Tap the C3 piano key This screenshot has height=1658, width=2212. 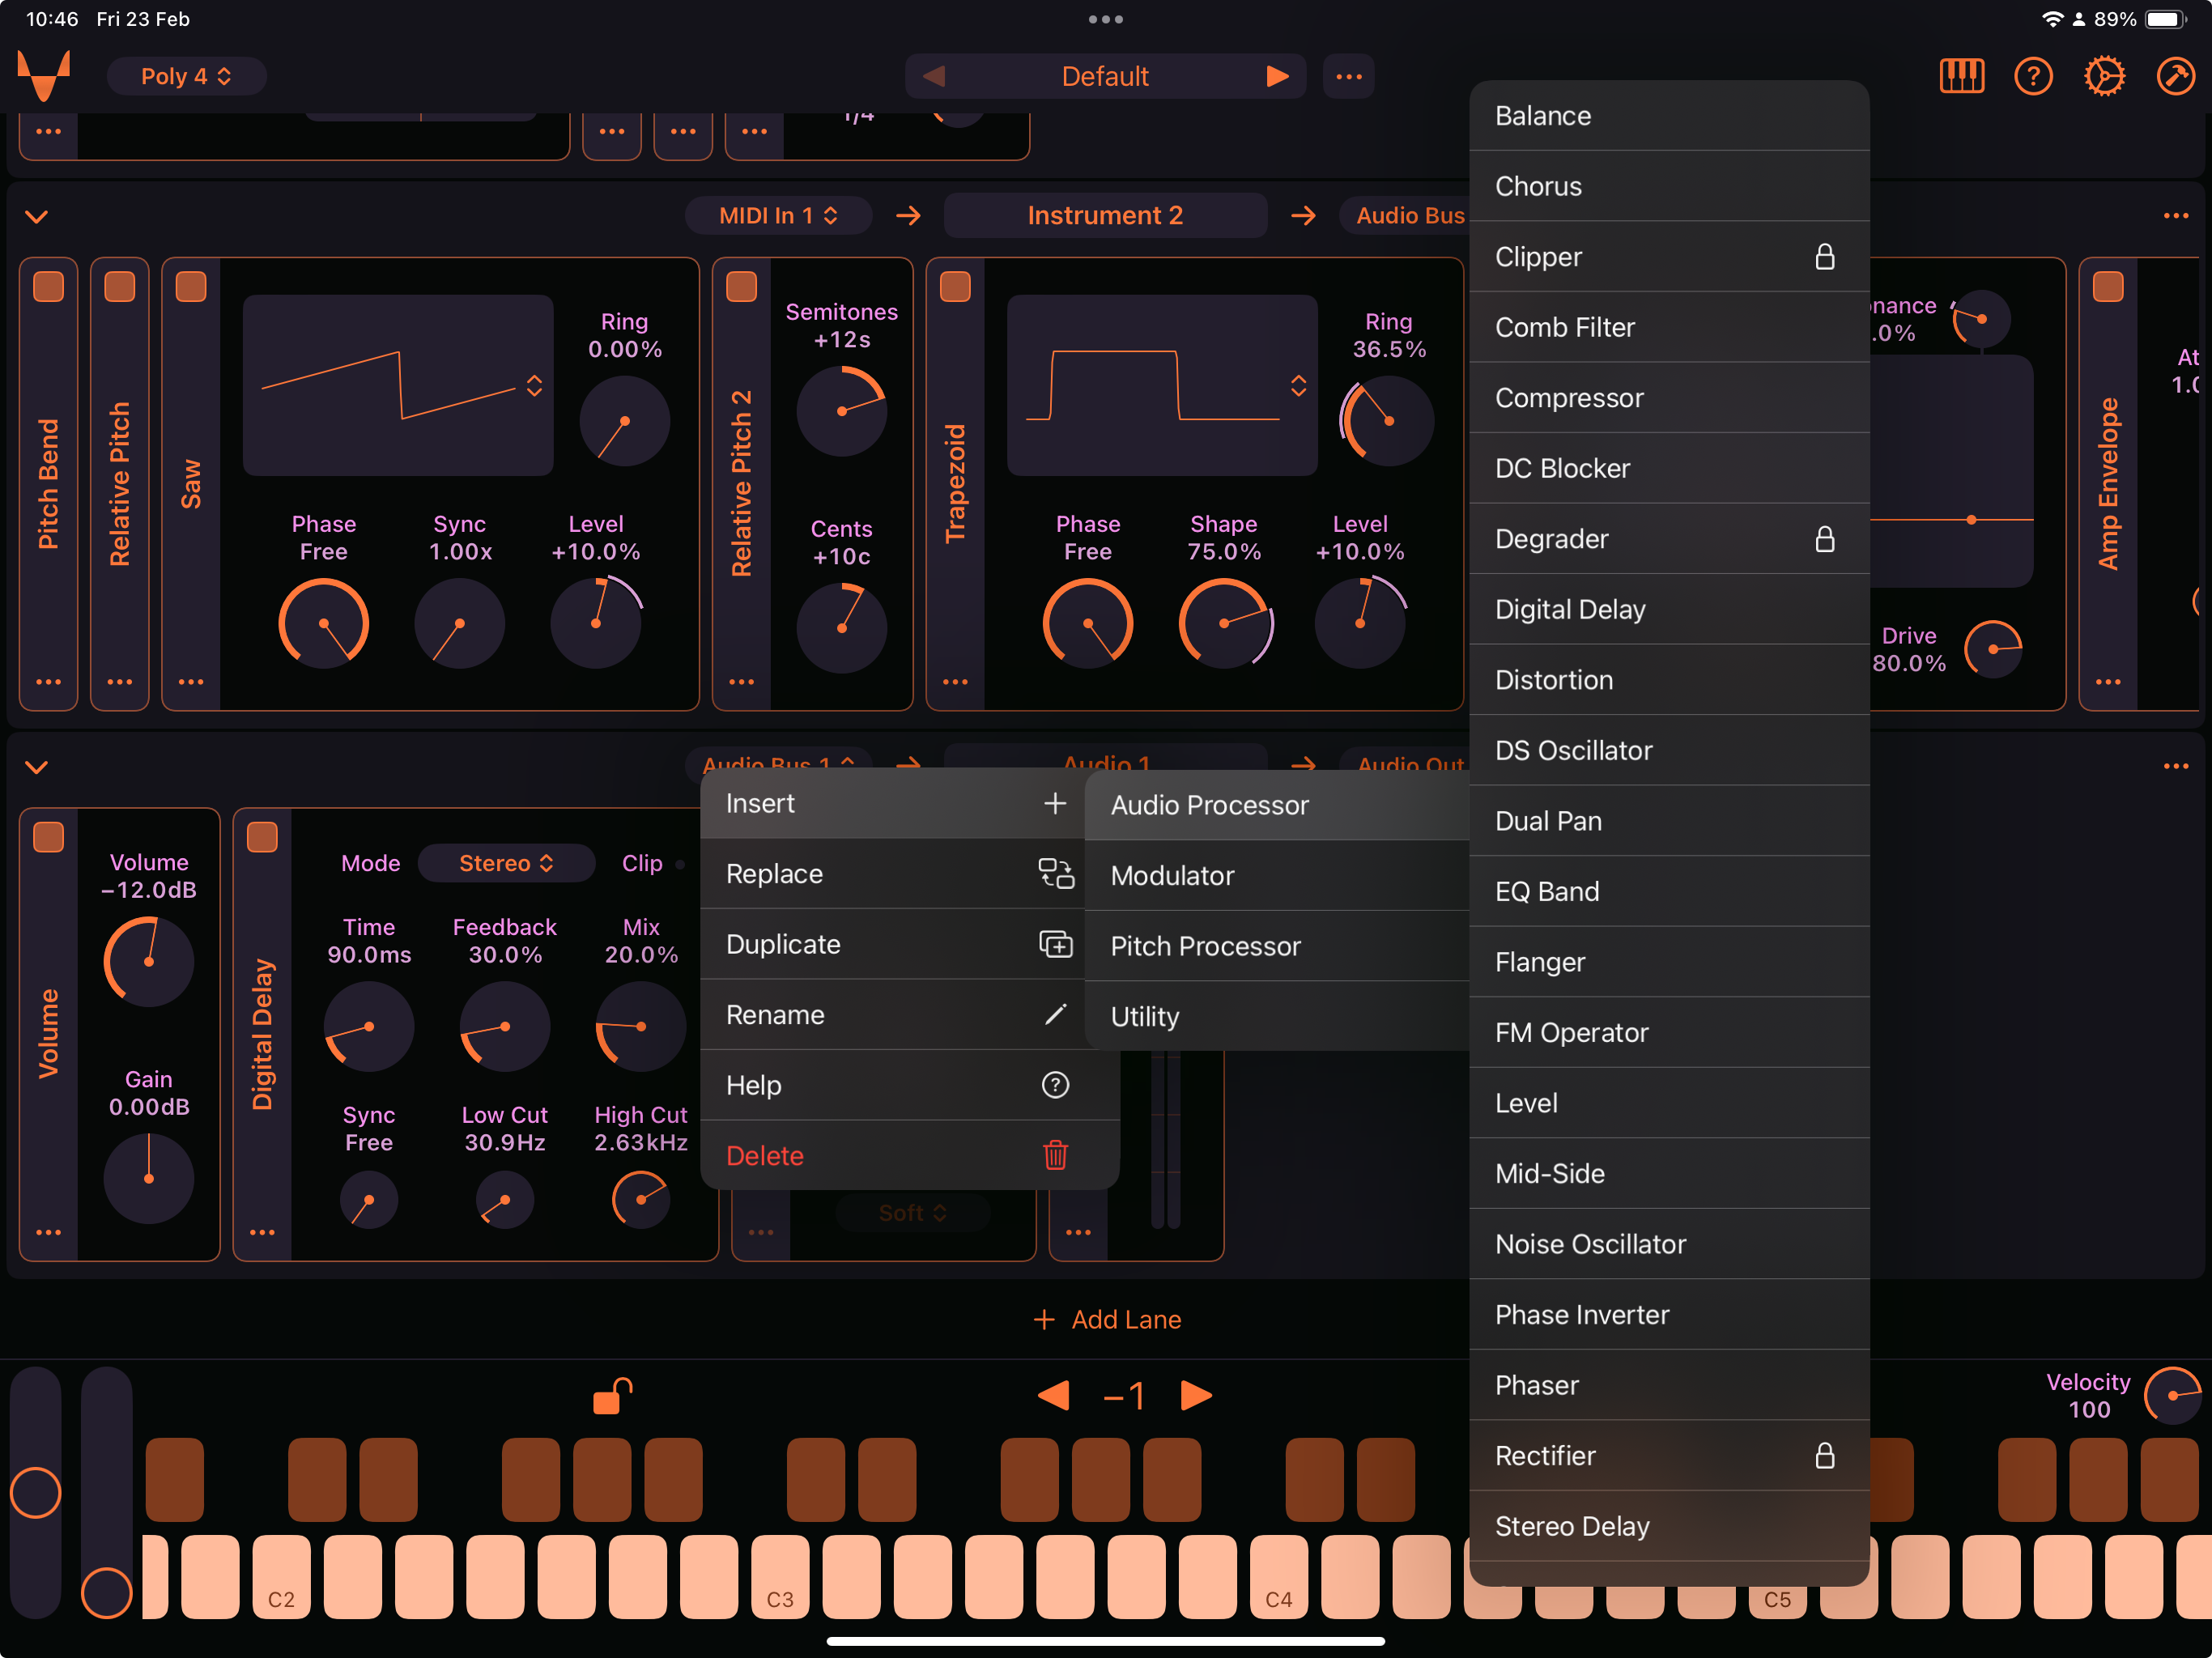point(780,1577)
